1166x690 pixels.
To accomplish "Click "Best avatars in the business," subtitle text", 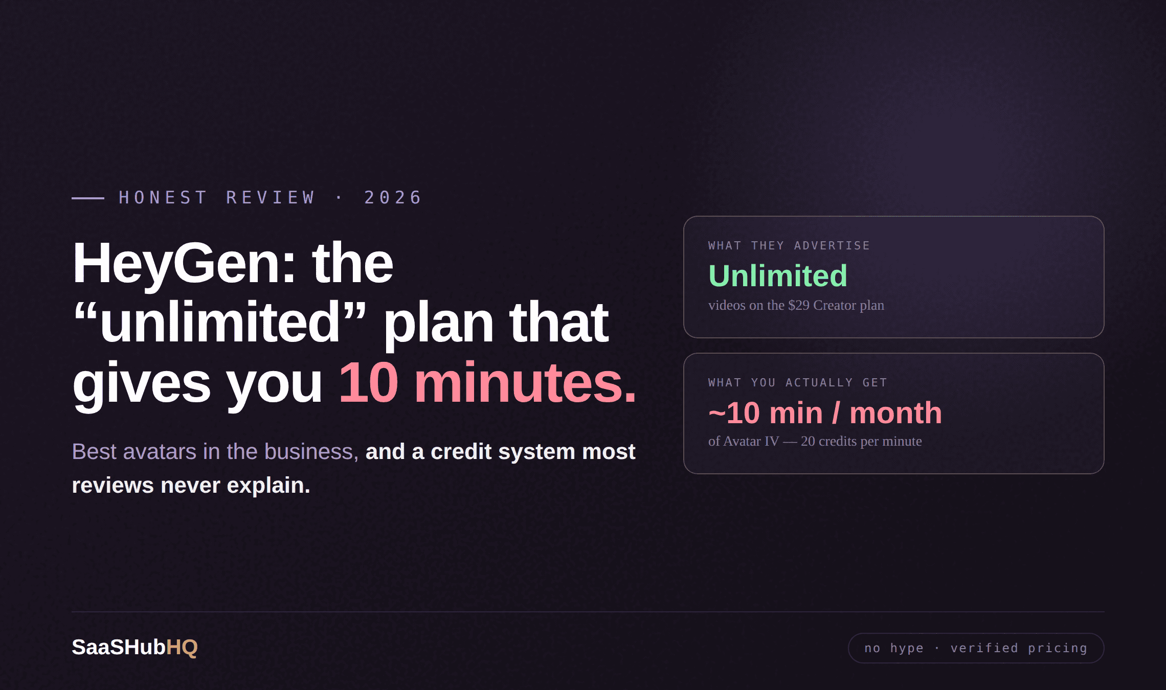I will point(215,452).
